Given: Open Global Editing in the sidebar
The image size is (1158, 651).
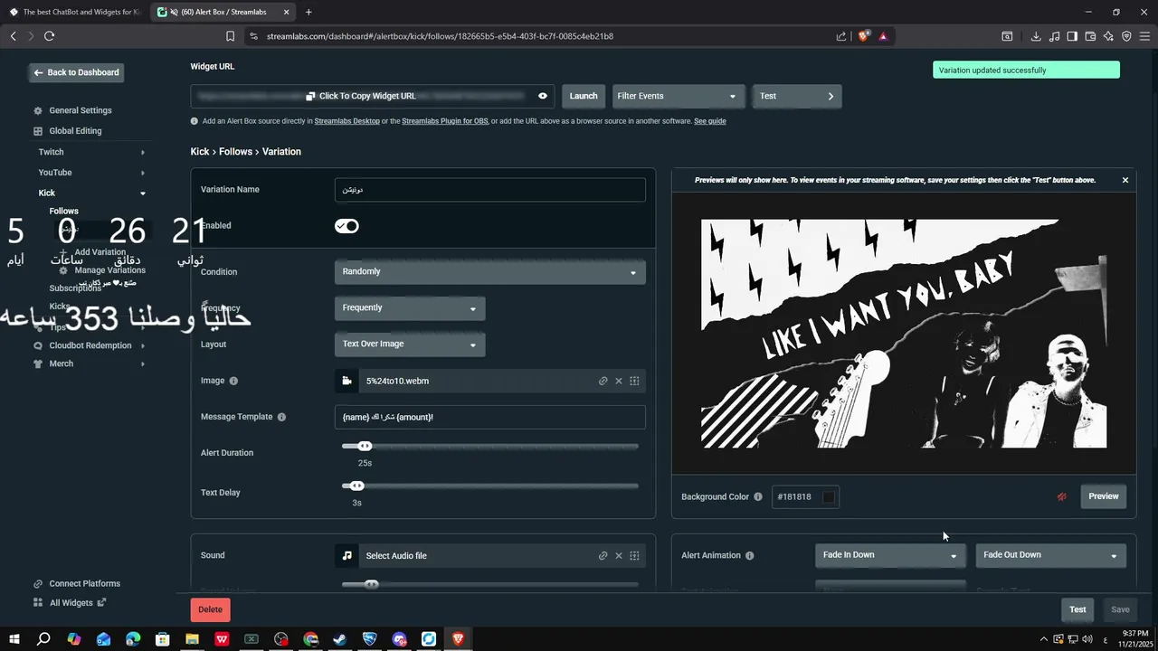Looking at the screenshot, I should click(75, 131).
